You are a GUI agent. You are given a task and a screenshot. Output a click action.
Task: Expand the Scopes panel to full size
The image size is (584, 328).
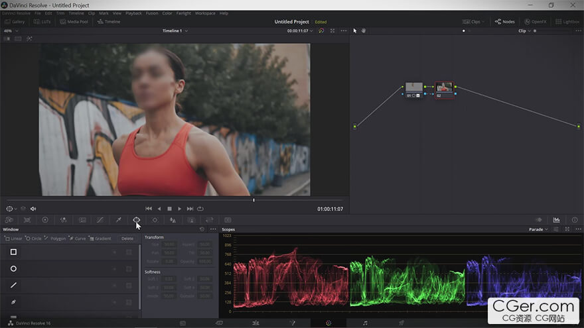(x=567, y=229)
